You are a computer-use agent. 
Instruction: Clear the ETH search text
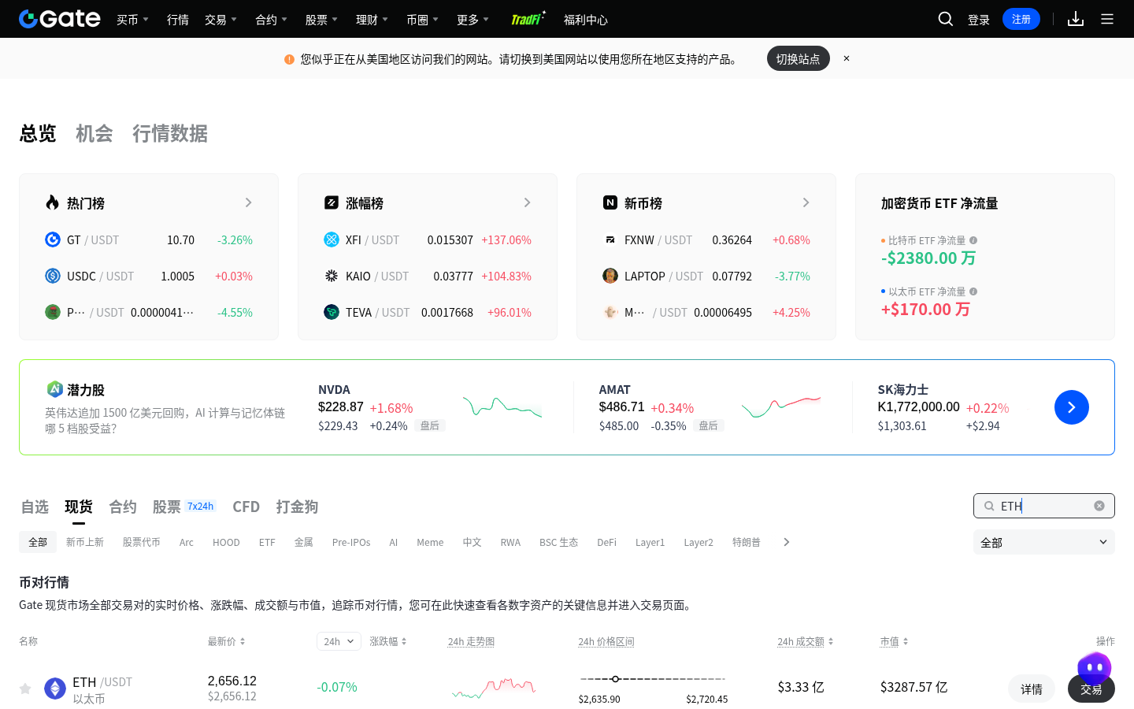click(x=1099, y=506)
